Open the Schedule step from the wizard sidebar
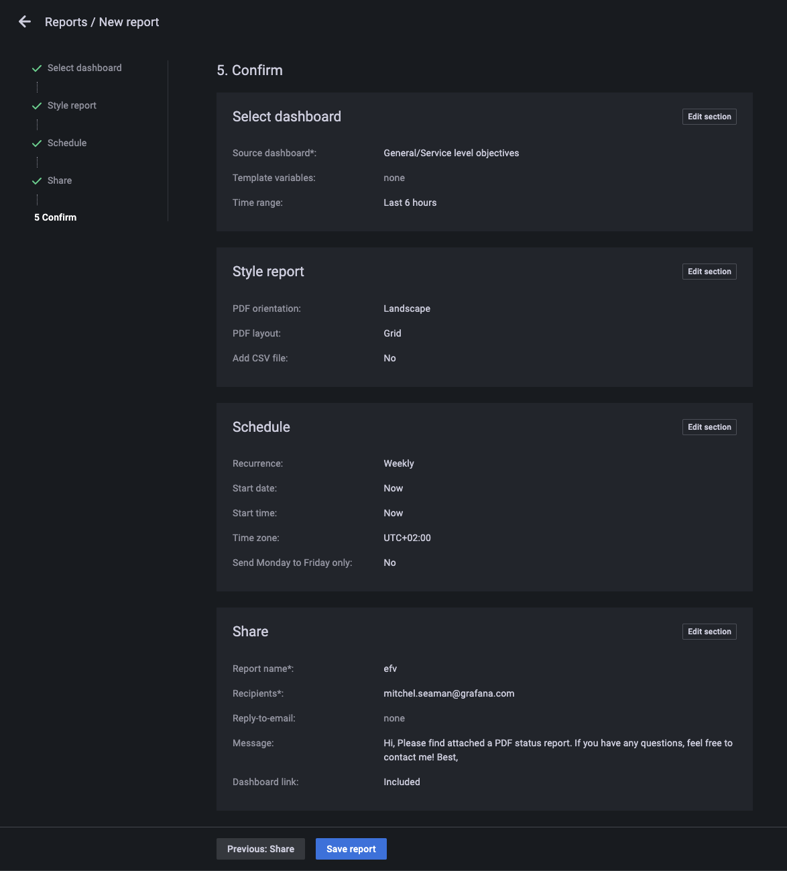This screenshot has width=787, height=871. tap(67, 143)
